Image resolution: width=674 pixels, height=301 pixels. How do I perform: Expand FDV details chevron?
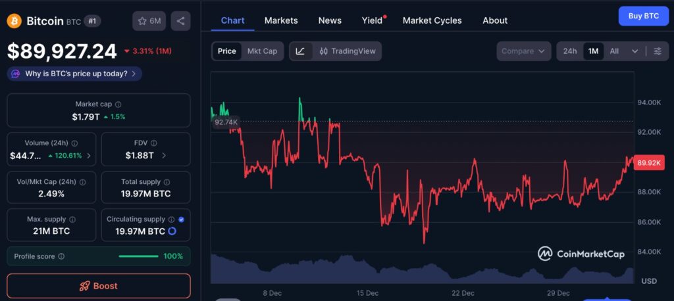(x=164, y=156)
